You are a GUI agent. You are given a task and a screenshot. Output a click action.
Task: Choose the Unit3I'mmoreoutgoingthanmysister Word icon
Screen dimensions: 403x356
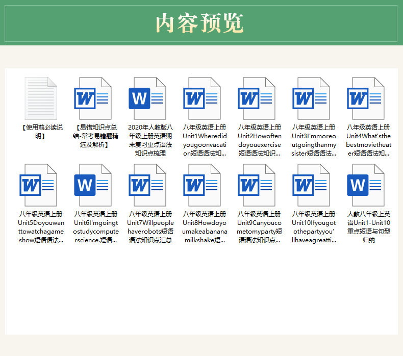pyautogui.click(x=311, y=98)
